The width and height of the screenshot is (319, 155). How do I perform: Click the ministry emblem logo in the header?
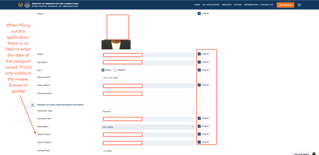point(21,5)
